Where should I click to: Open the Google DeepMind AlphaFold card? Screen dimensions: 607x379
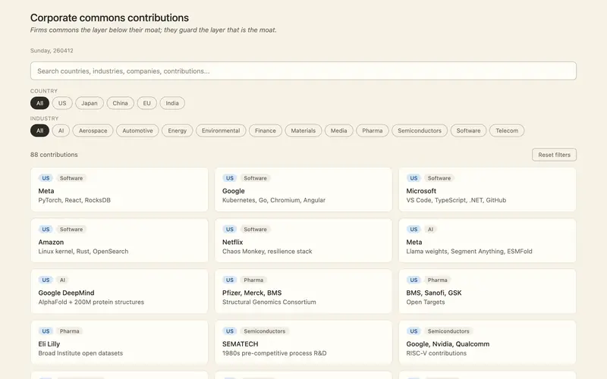tap(119, 291)
